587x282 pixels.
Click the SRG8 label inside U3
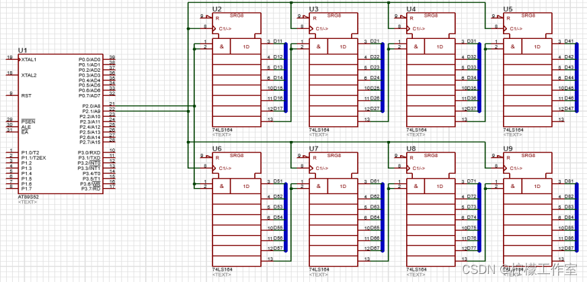334,15
